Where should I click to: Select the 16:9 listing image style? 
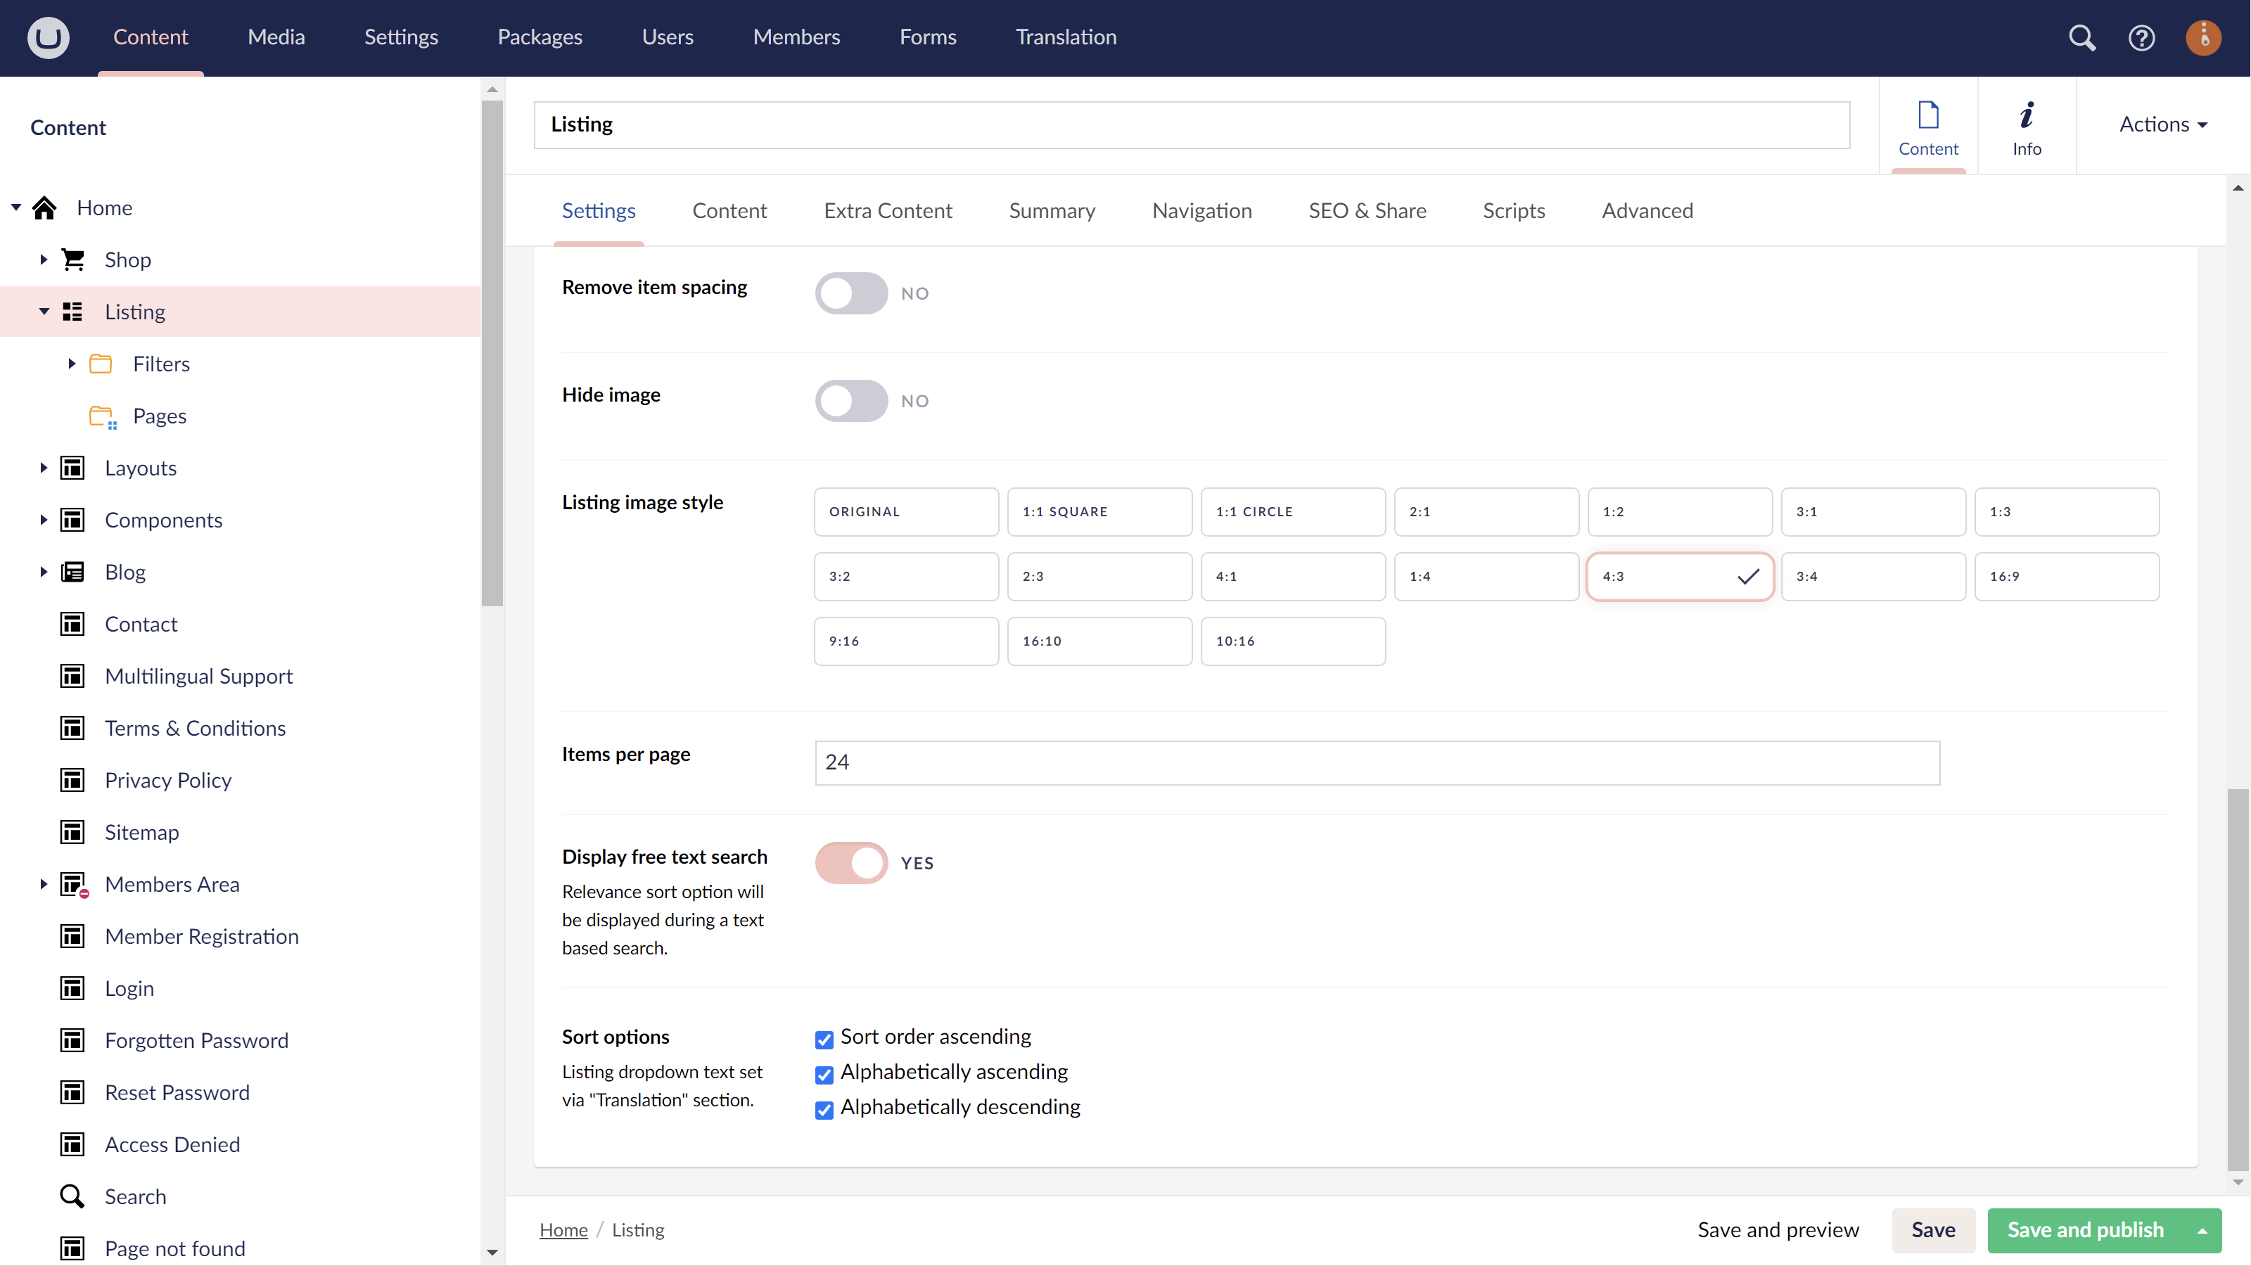(x=2067, y=576)
